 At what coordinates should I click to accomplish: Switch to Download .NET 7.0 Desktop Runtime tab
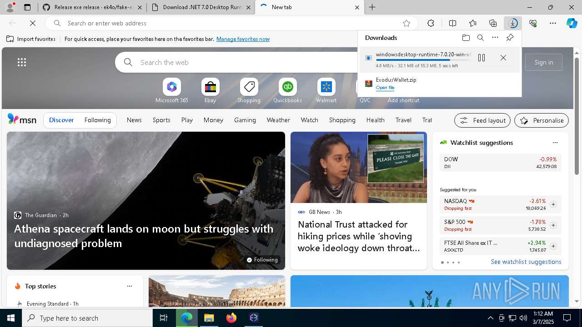pyautogui.click(x=201, y=7)
